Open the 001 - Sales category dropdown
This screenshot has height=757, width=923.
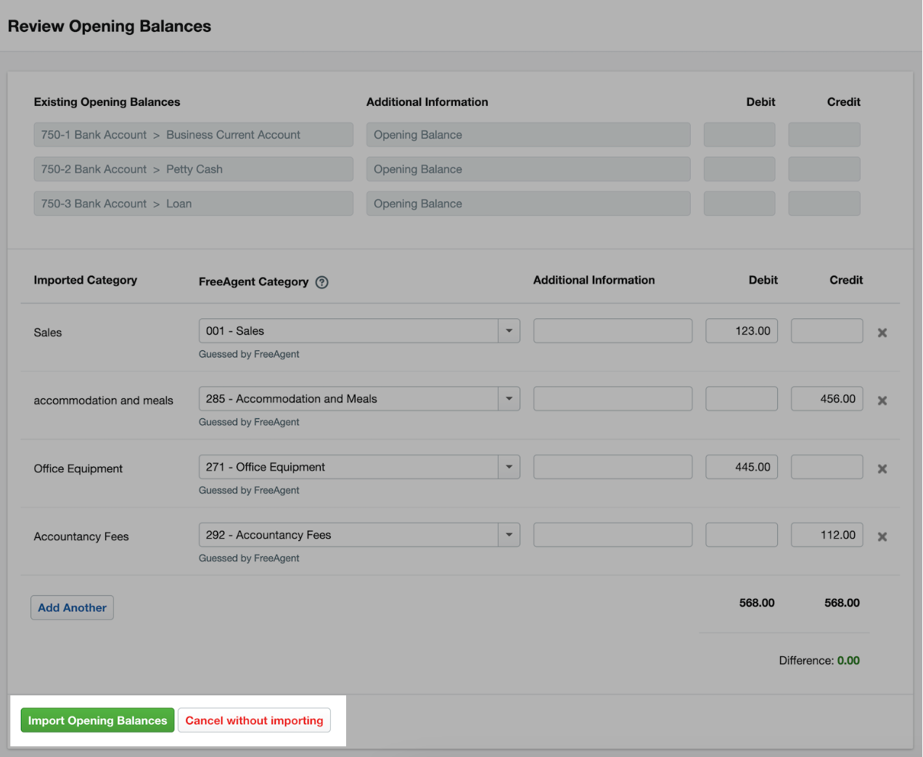[x=509, y=330]
